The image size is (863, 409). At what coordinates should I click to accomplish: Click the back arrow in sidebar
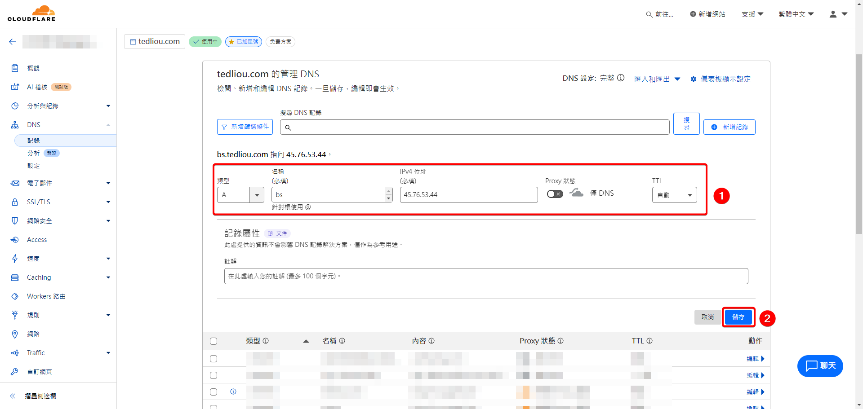point(13,42)
